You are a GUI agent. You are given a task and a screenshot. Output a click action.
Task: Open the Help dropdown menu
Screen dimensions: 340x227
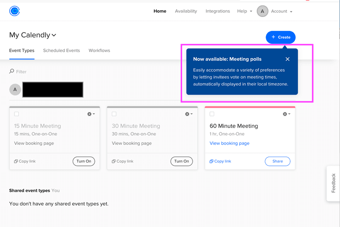tap(244, 11)
